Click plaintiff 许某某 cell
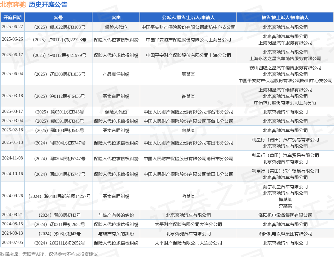The image size is (334, 257). (188, 97)
